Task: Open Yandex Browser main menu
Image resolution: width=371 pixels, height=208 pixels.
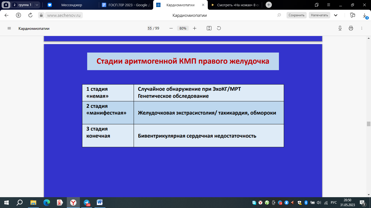Action: tap(329, 5)
